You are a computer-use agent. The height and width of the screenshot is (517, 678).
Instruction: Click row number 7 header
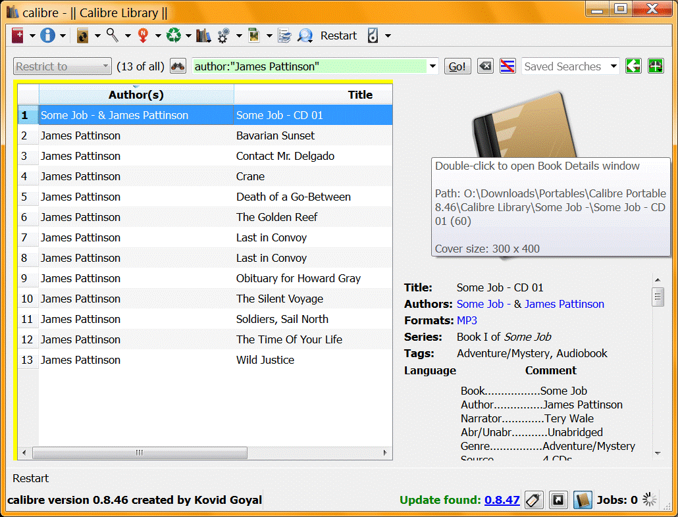pos(28,237)
